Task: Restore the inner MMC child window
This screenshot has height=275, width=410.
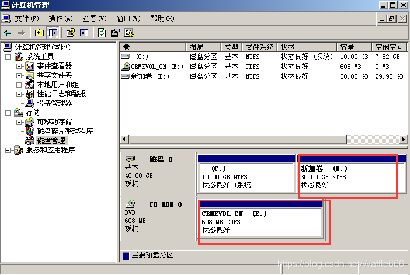Action: [x=391, y=19]
